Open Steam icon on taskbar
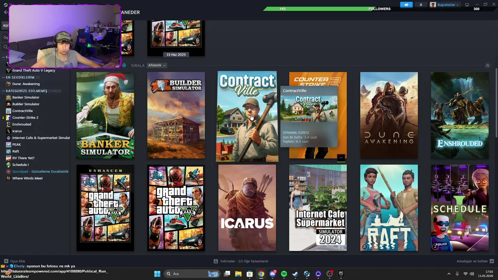Image resolution: width=498 pixels, height=280 pixels. point(295,274)
